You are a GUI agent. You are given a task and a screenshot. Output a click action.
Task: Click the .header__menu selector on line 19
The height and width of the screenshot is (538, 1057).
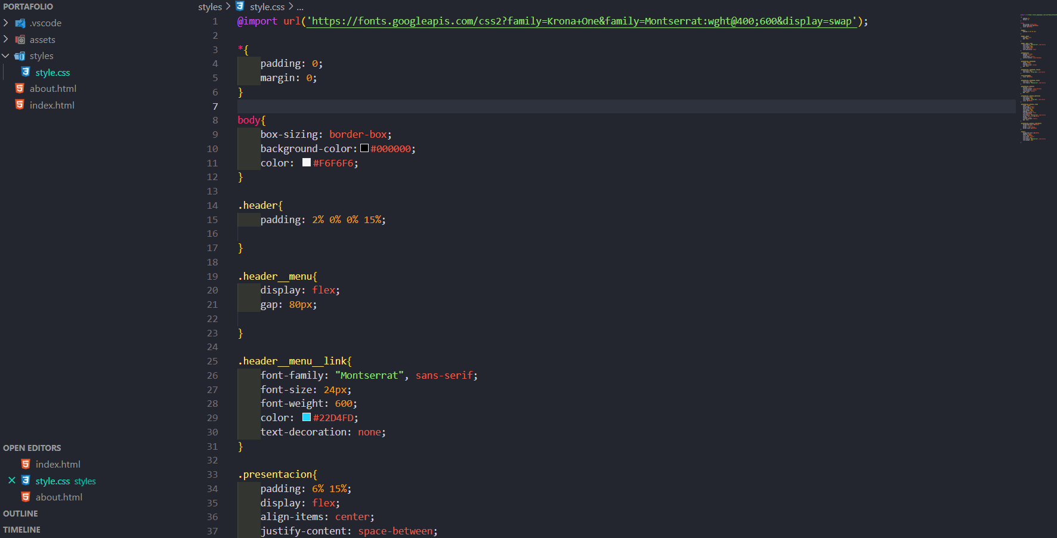click(275, 277)
